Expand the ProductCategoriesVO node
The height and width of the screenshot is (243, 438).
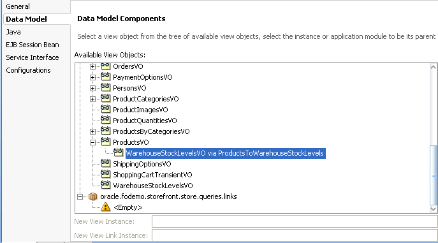point(92,99)
